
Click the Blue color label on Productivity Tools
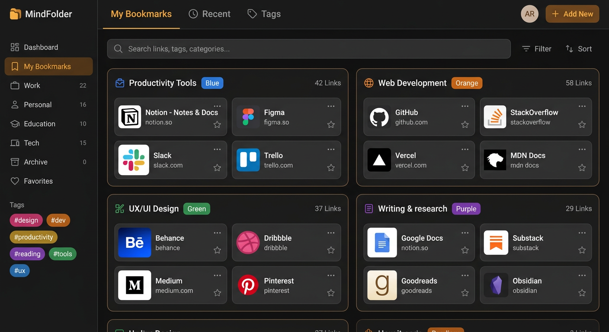pos(212,83)
